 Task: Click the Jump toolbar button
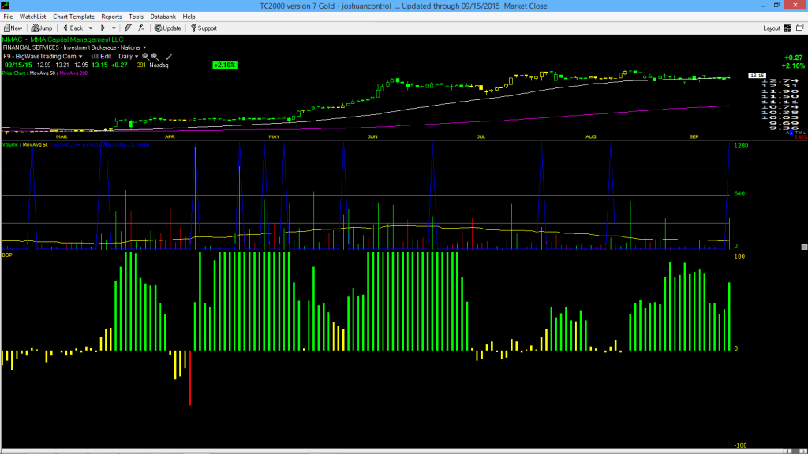[x=42, y=28]
